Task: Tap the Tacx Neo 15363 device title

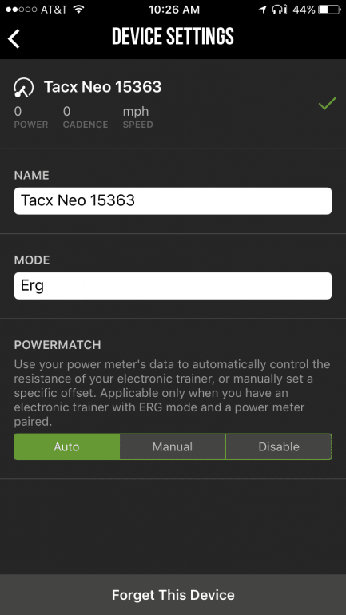Action: tap(103, 87)
